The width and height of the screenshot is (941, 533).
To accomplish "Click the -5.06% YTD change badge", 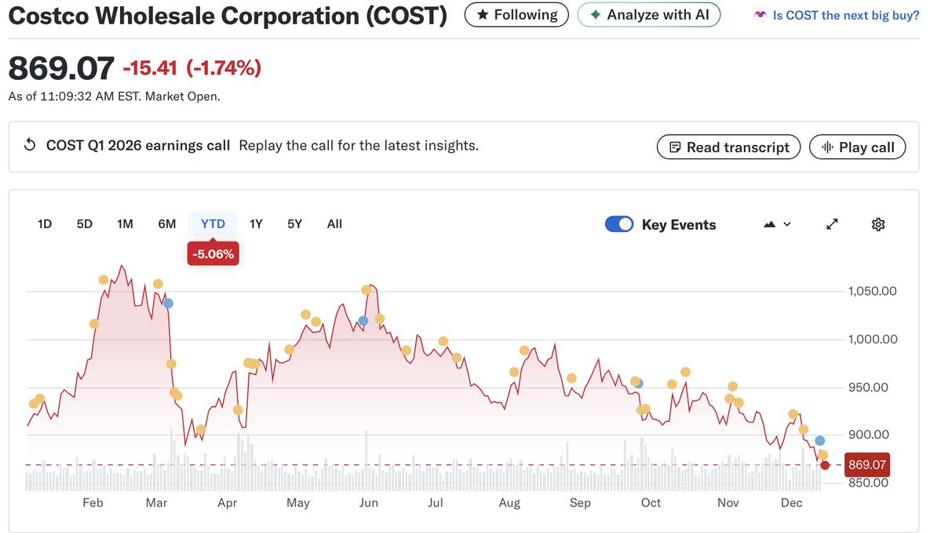I will coord(213,254).
